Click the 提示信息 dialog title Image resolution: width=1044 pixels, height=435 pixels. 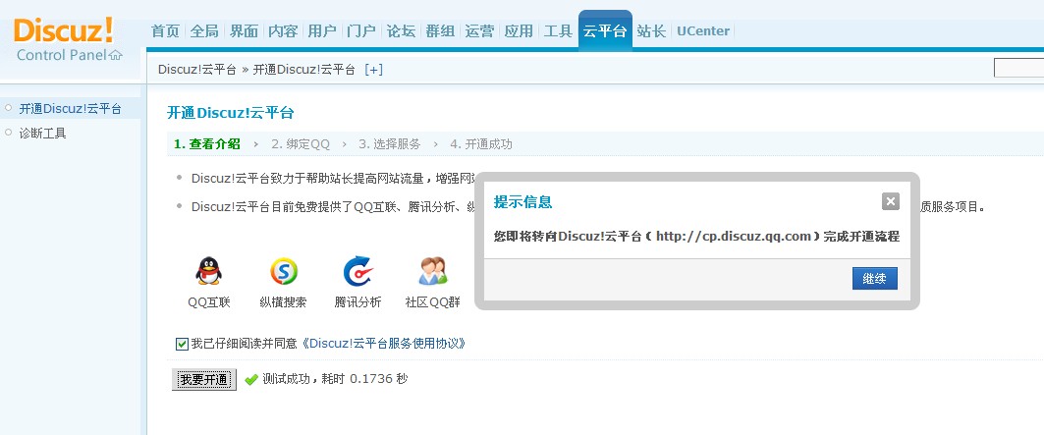point(522,202)
